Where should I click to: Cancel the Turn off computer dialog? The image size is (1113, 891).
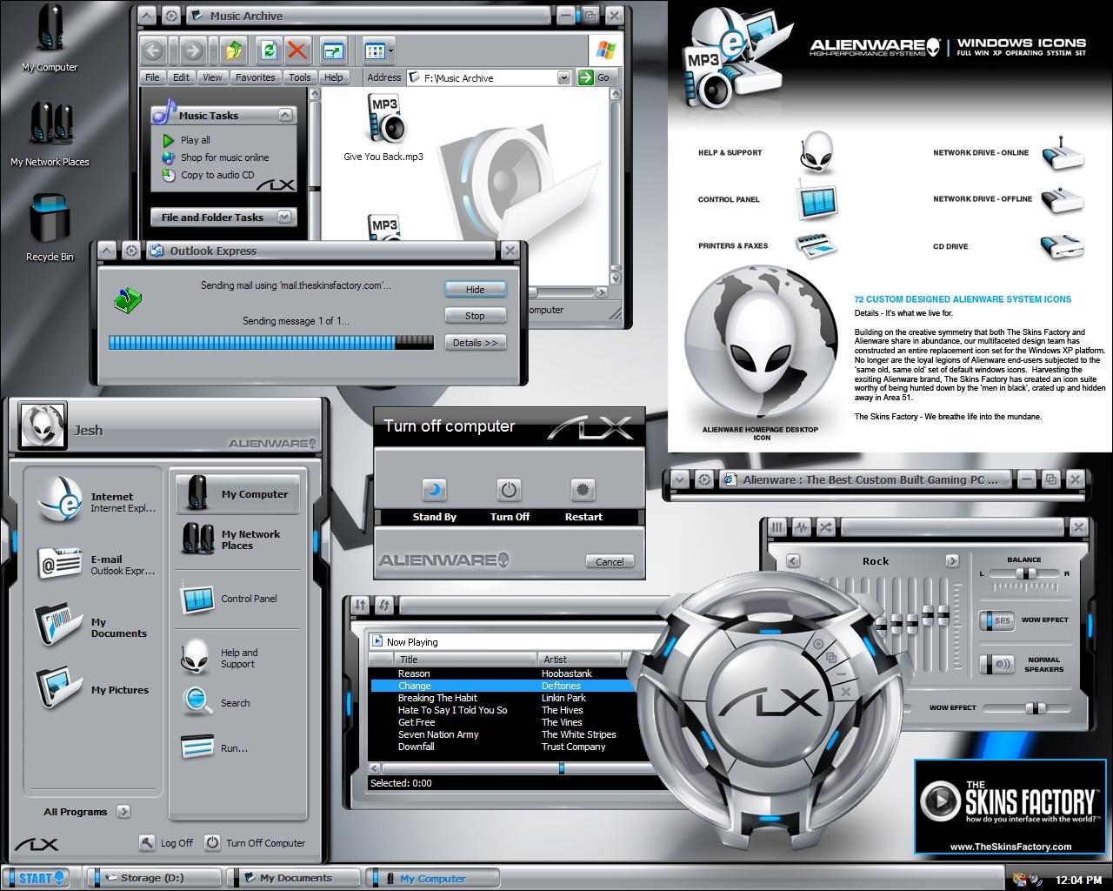tap(609, 561)
